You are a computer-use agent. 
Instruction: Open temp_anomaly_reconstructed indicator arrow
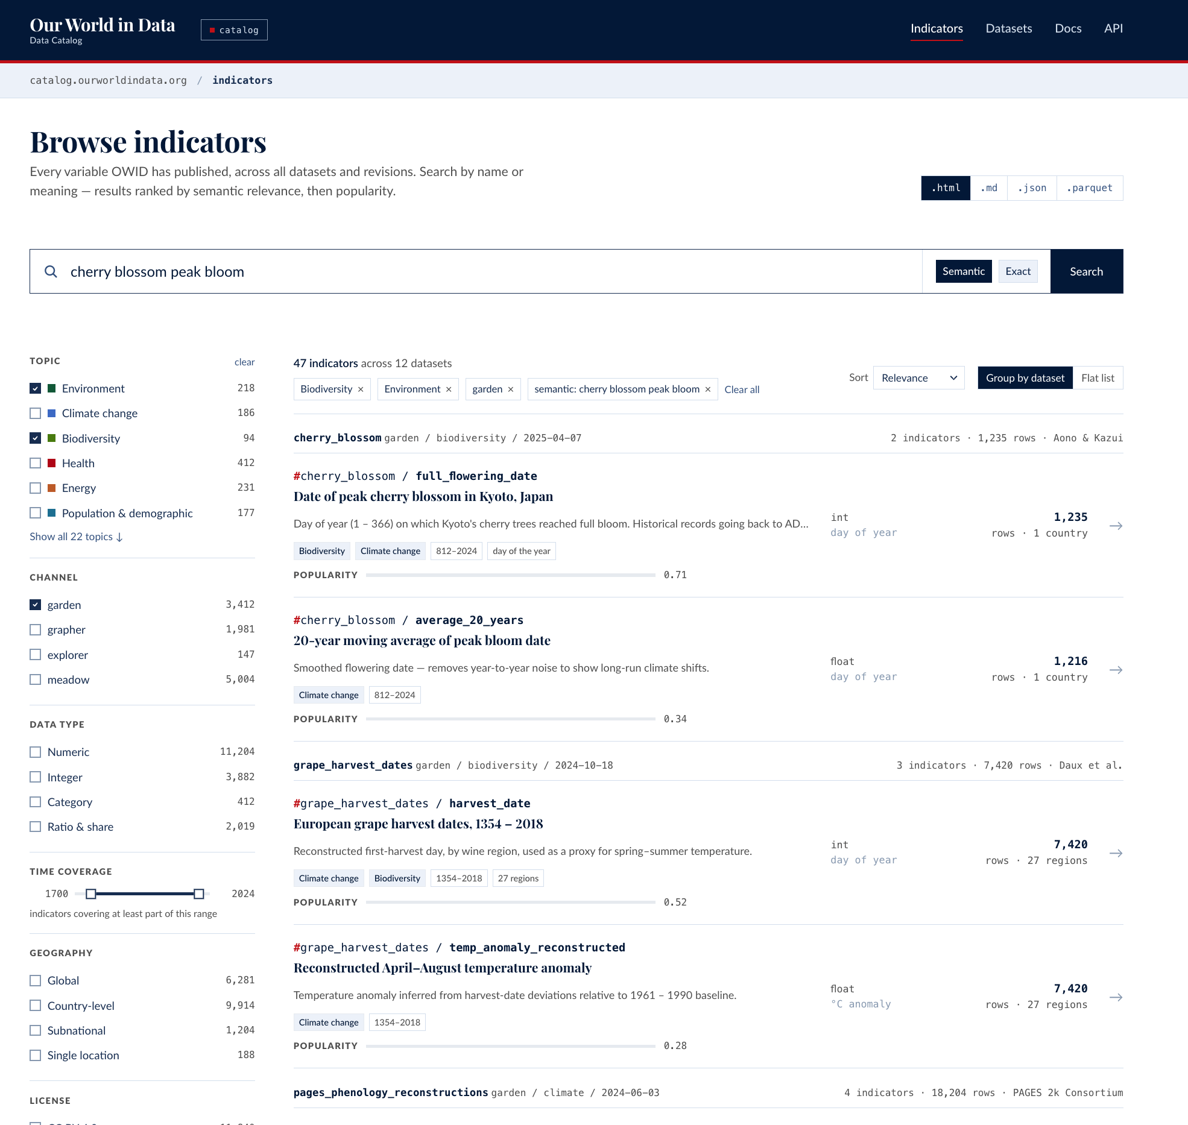(x=1116, y=997)
